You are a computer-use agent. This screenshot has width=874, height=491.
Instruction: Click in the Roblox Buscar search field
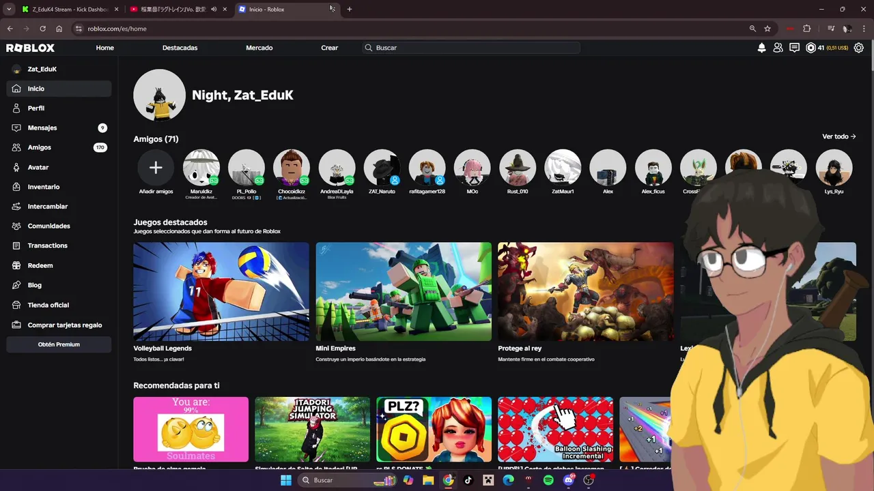471,48
